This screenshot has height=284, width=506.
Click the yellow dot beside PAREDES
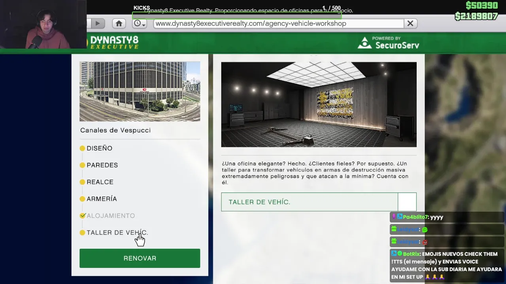pyautogui.click(x=82, y=165)
